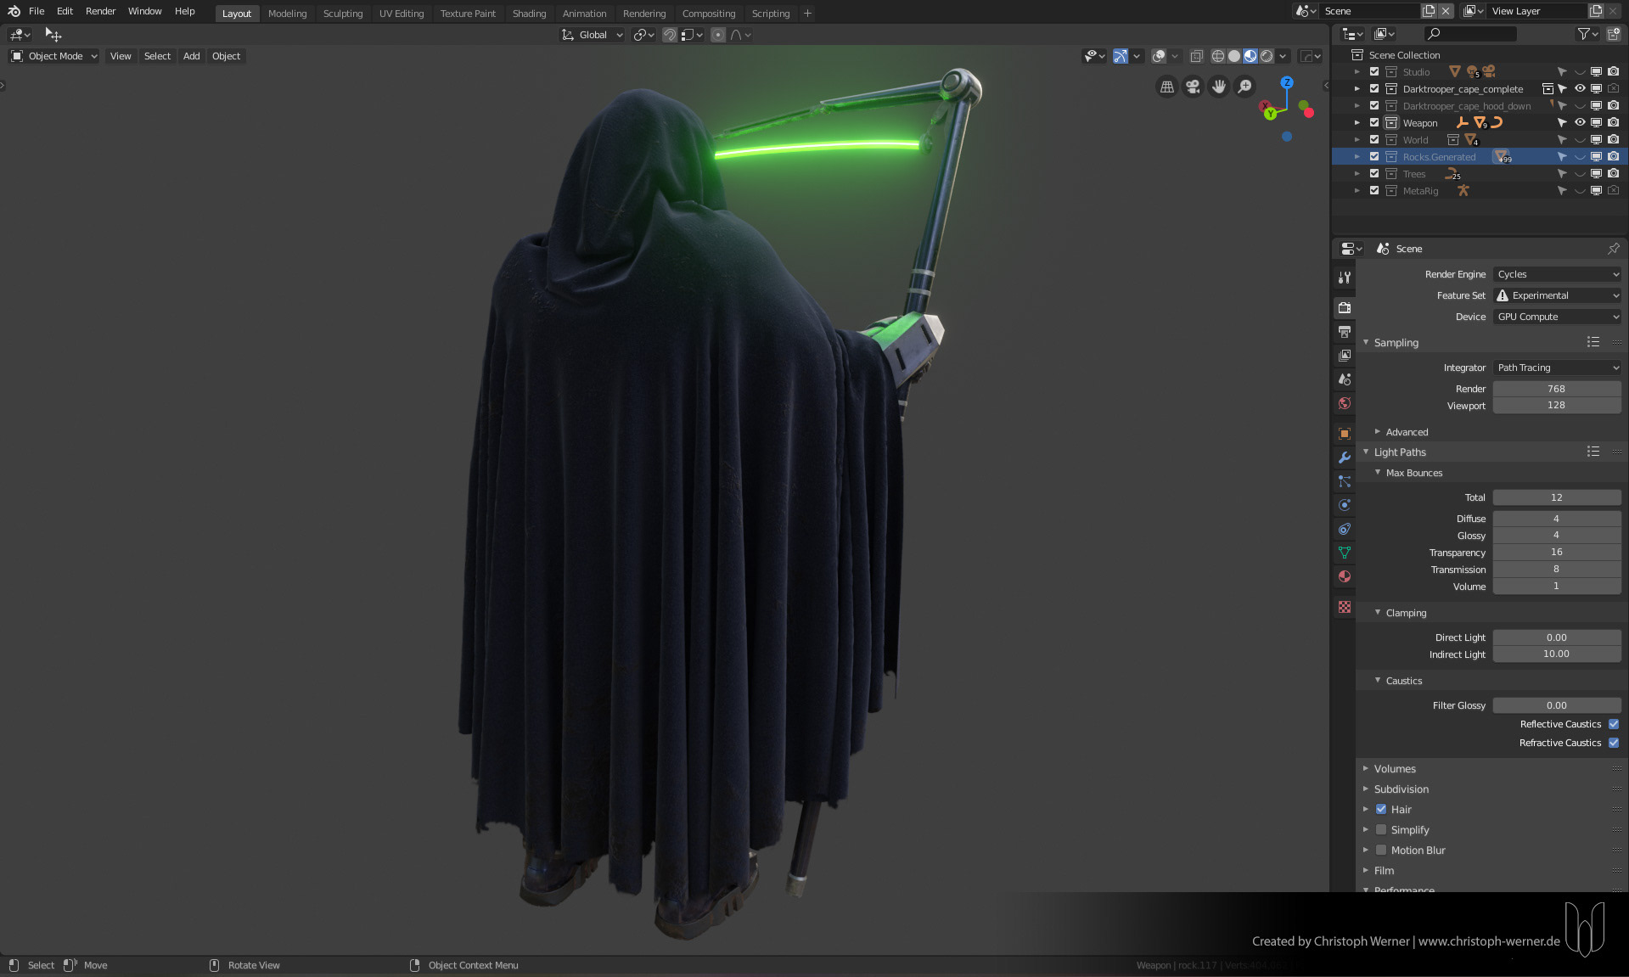Open Object properties tab icon
Viewport: 1629px width, 977px height.
coord(1345,433)
